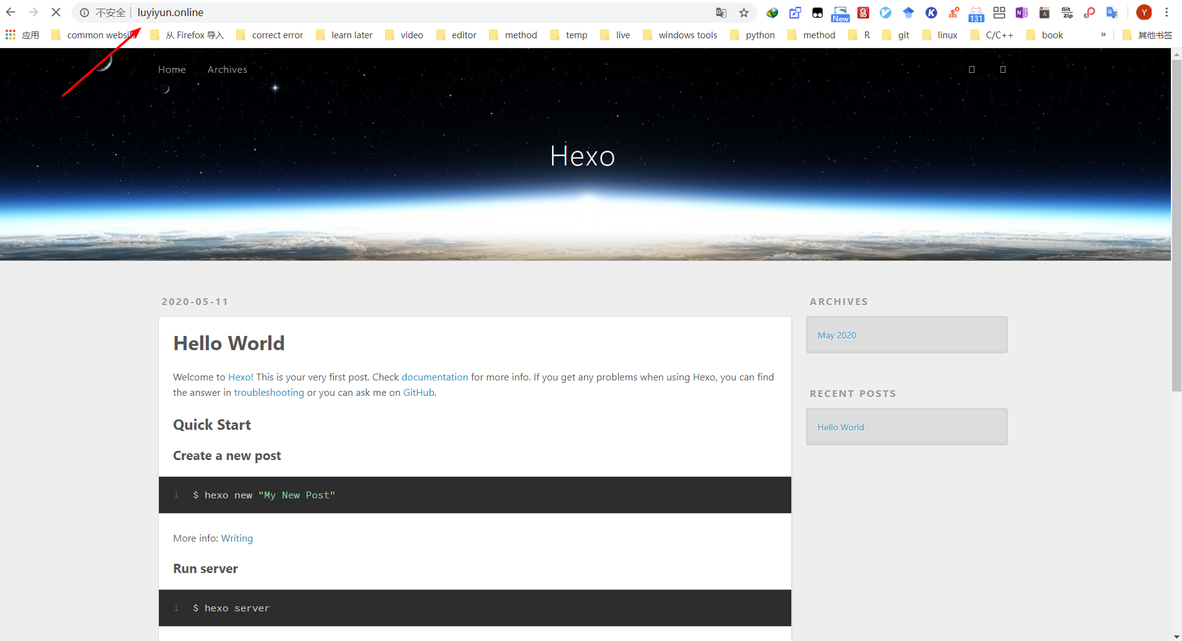Viewport: 1182px width, 641px height.
Task: Open the not-secure site info icon
Action: coord(85,12)
